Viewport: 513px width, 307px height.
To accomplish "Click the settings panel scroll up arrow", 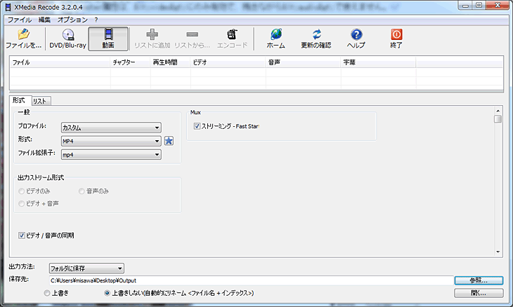I will coord(498,111).
